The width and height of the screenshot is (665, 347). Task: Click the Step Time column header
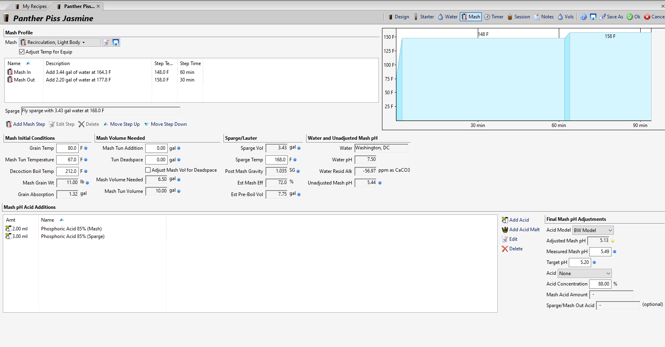(190, 63)
